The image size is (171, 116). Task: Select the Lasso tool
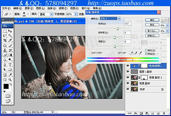coord(5,36)
